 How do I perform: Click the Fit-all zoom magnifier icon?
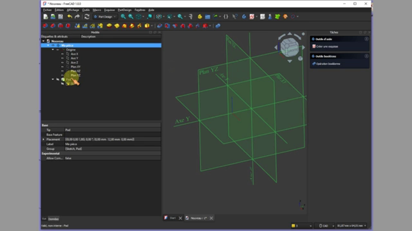coord(123,17)
